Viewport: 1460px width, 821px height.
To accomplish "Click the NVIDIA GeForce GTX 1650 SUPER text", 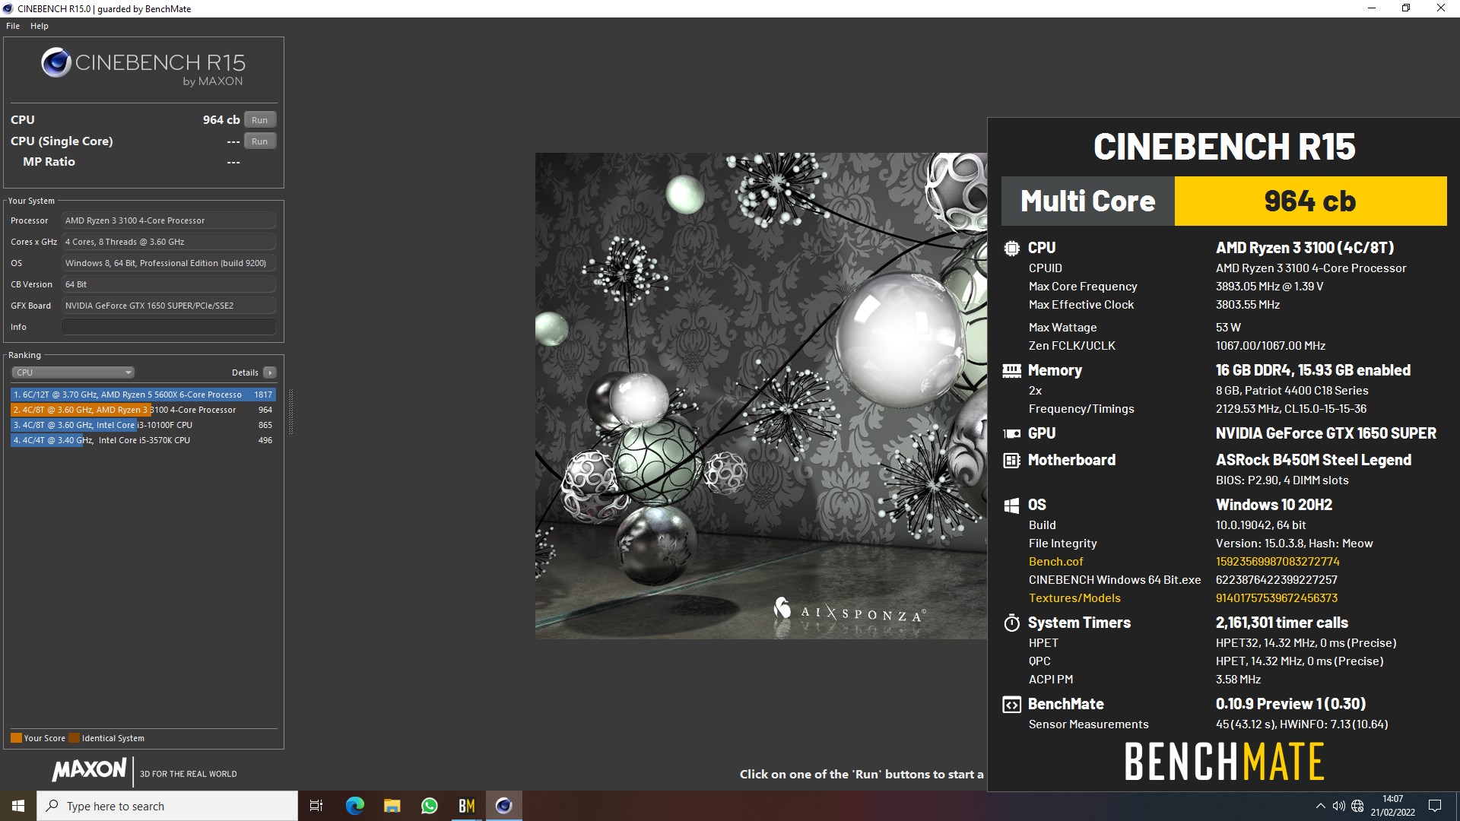I will [1326, 433].
